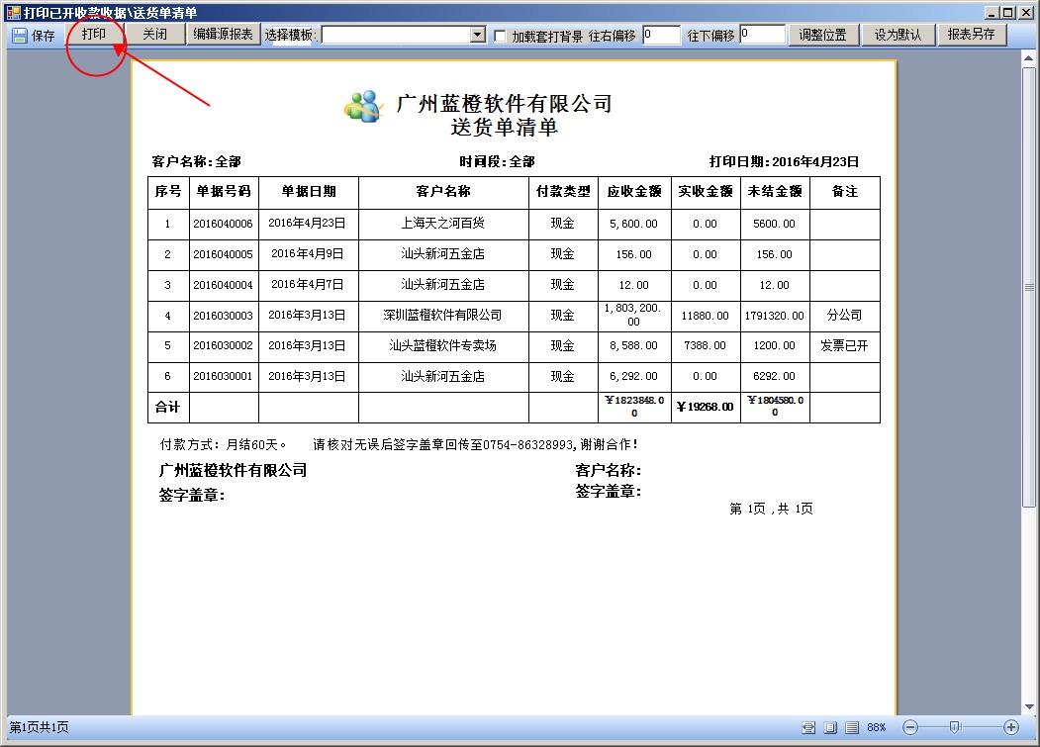
Task: Click the 调整位置 button
Action: pyautogui.click(x=822, y=35)
